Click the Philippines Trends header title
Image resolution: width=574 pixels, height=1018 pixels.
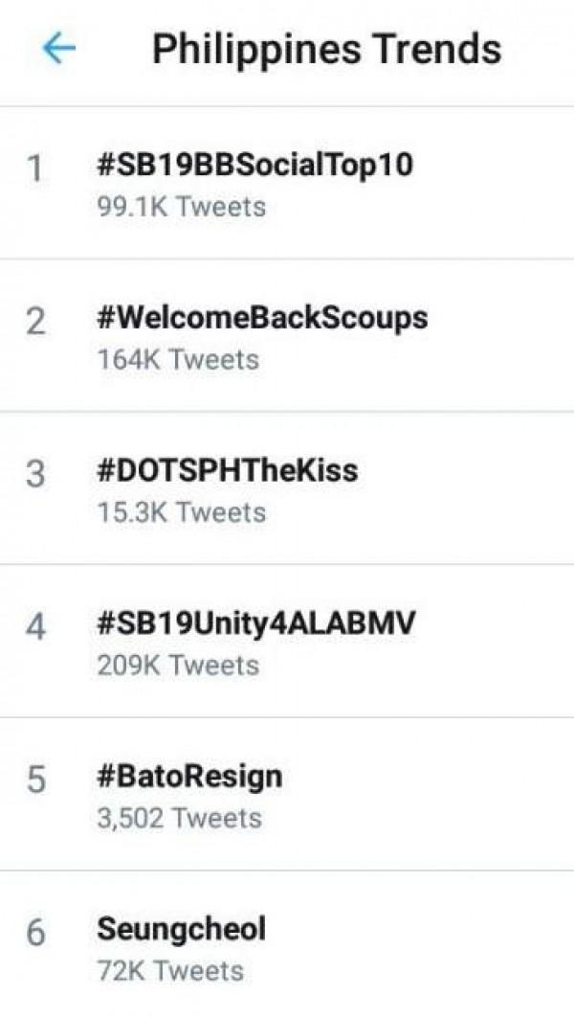click(326, 49)
